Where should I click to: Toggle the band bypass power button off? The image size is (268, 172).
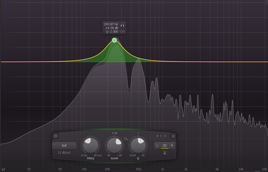pyautogui.click(x=55, y=136)
